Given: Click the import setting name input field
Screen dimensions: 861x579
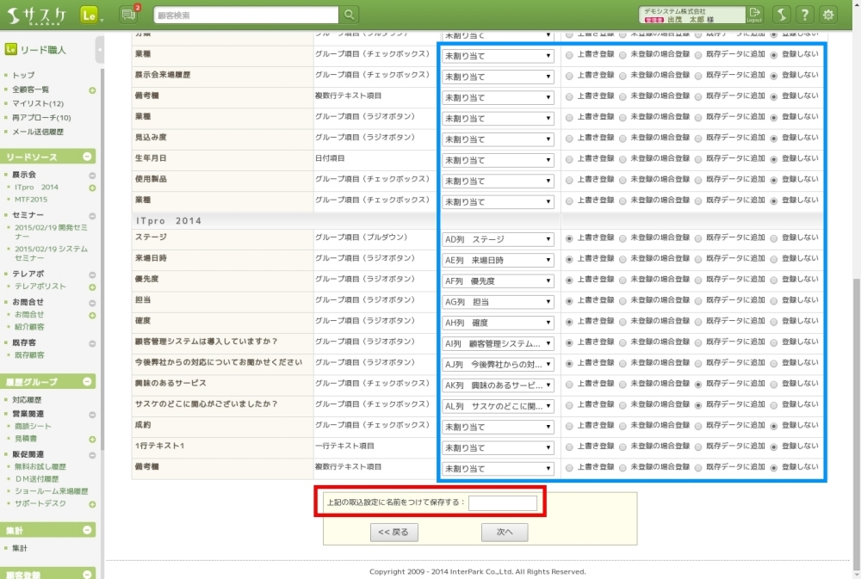Looking at the screenshot, I should 503,502.
